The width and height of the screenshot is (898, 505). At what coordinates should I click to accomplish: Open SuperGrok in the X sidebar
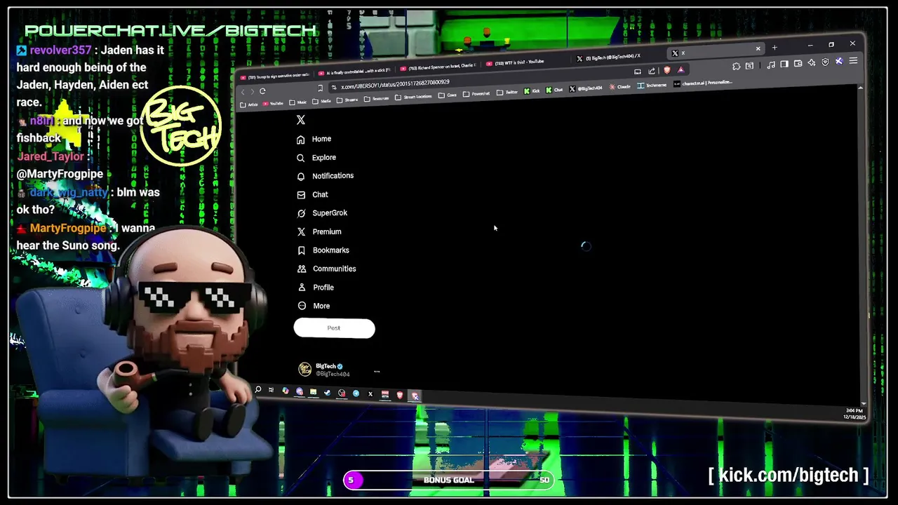coord(321,213)
